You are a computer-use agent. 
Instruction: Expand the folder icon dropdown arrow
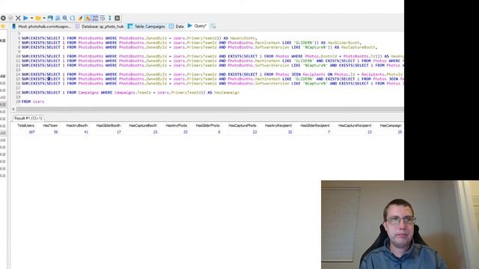(44, 18)
